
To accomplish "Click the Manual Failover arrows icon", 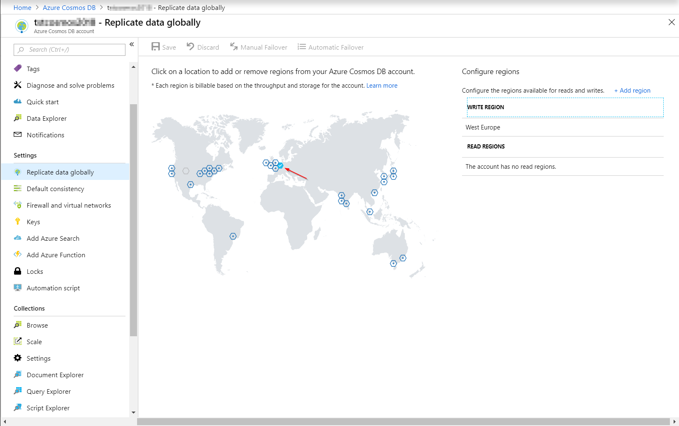I will click(234, 47).
